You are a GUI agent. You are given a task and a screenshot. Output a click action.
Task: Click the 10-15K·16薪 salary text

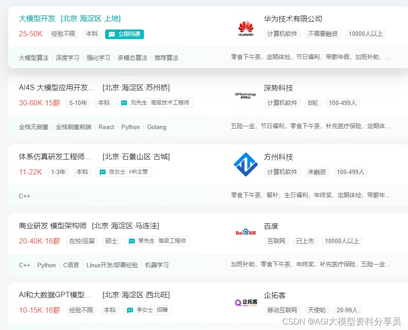pyautogui.click(x=40, y=310)
